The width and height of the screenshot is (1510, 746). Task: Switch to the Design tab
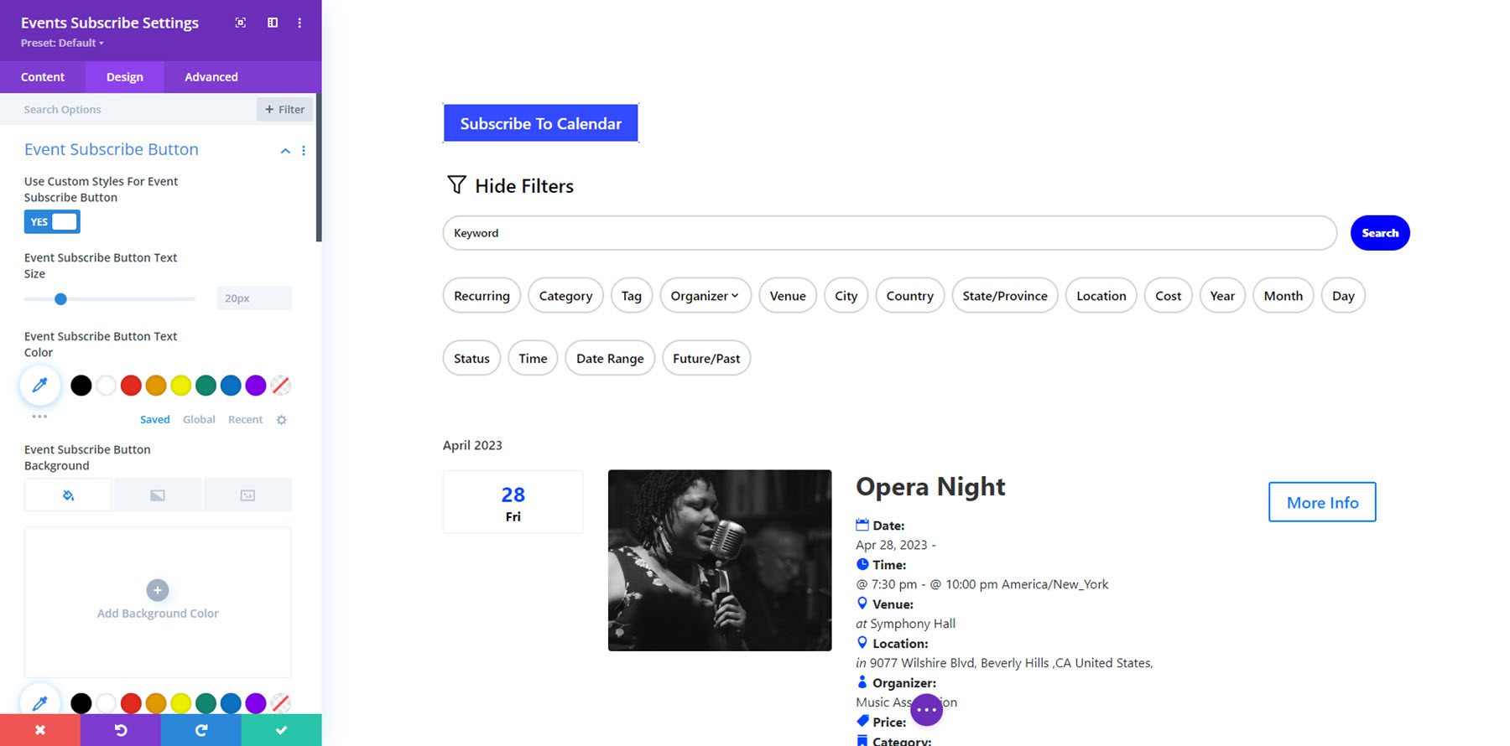coord(124,77)
